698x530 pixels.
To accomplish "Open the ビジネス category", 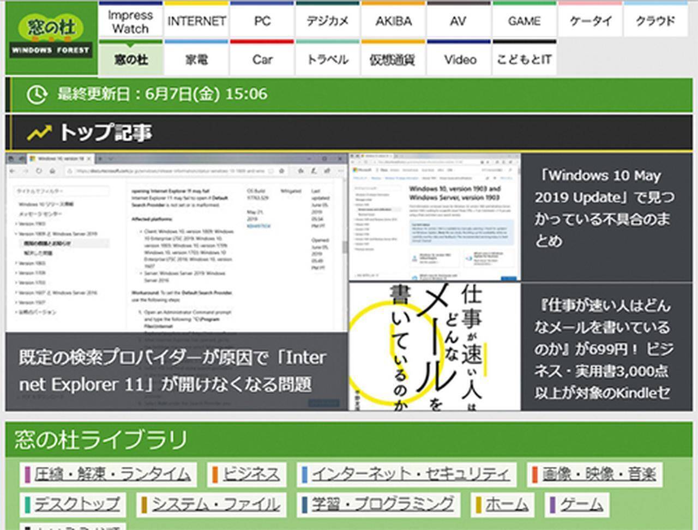I will point(247,474).
